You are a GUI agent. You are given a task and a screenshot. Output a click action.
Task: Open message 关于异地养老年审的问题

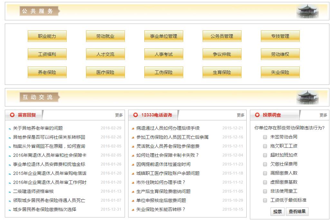pos(38,128)
